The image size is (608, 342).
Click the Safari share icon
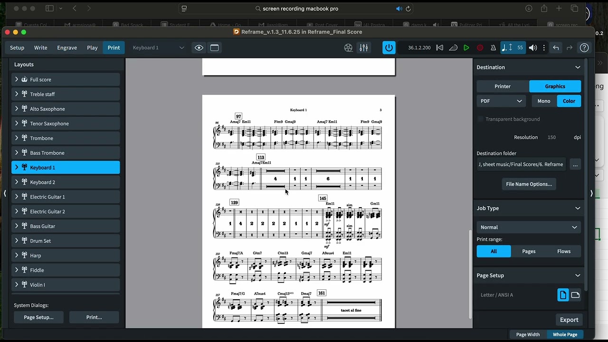544,9
